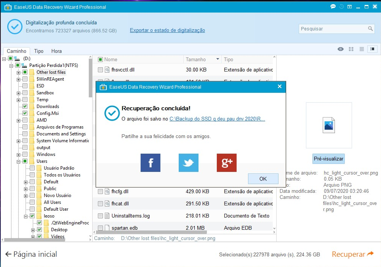This screenshot has width=381, height=267.
Task: Click the Partição Perdida1 drive icon
Action: click(x=24, y=65)
